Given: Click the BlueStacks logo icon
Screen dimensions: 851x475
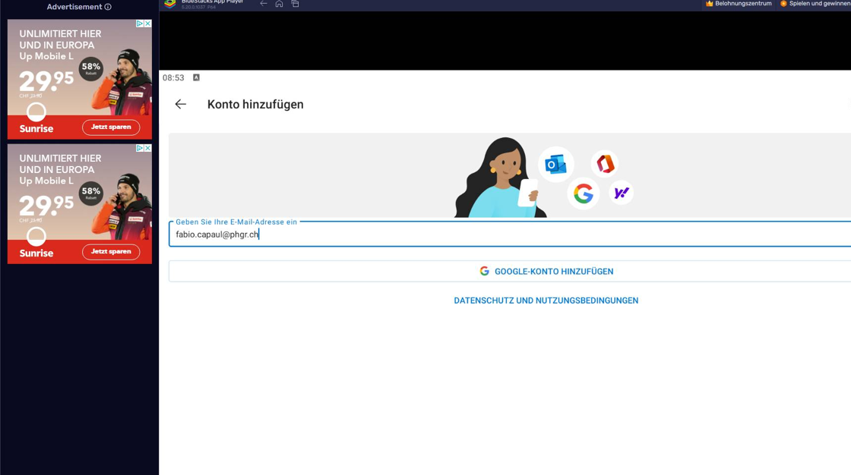Looking at the screenshot, I should [170, 3].
